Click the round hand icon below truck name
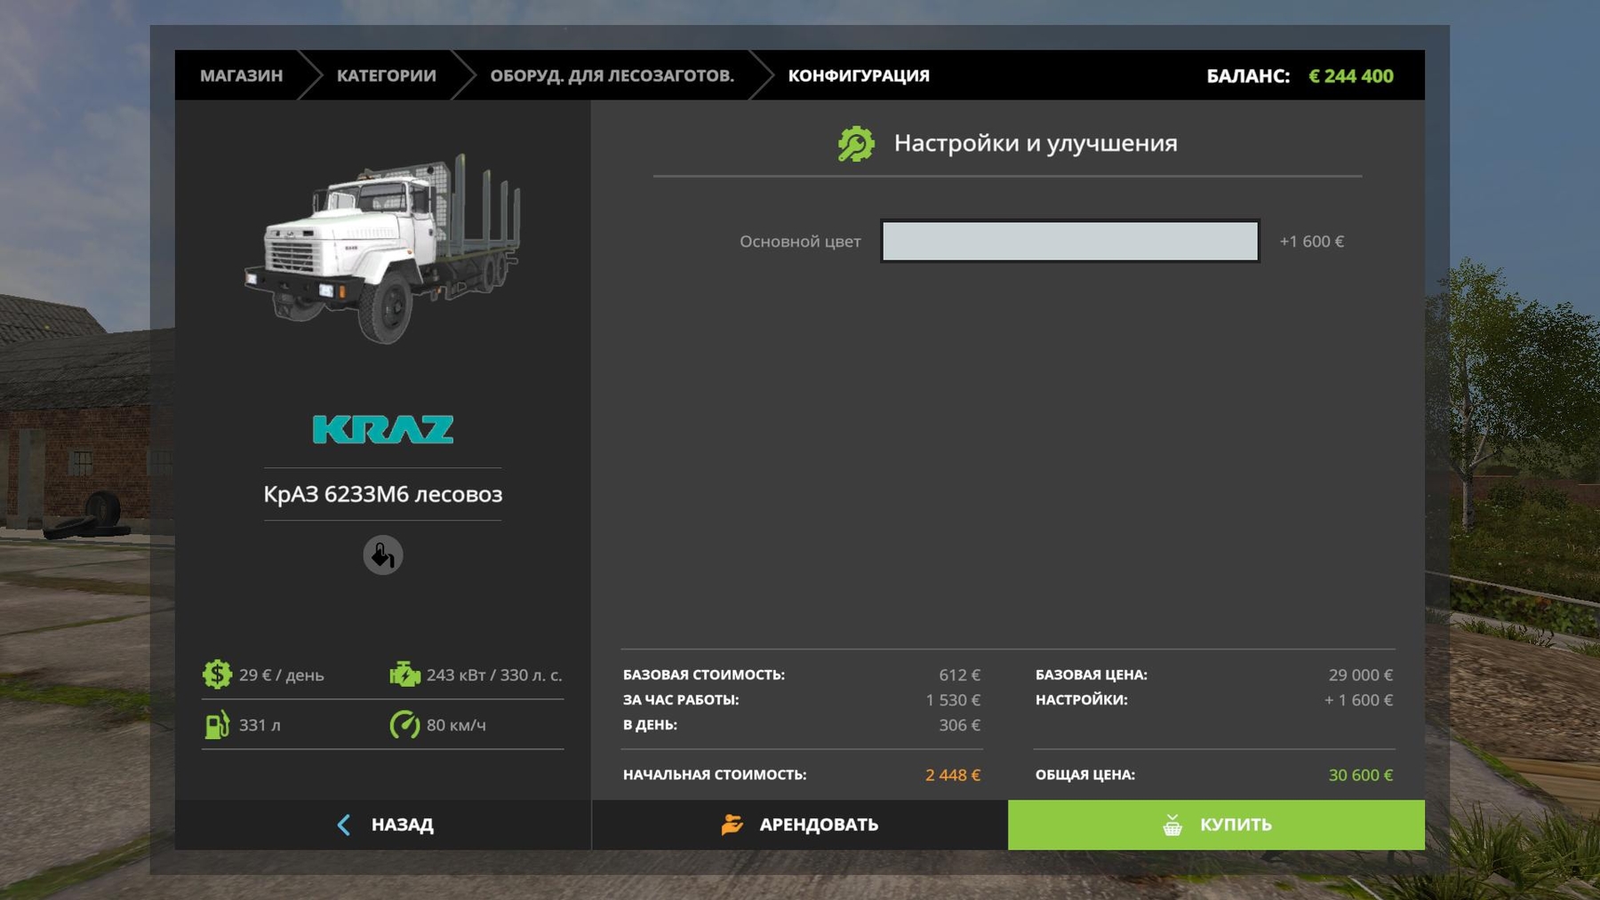The image size is (1600, 900). pyautogui.click(x=383, y=555)
